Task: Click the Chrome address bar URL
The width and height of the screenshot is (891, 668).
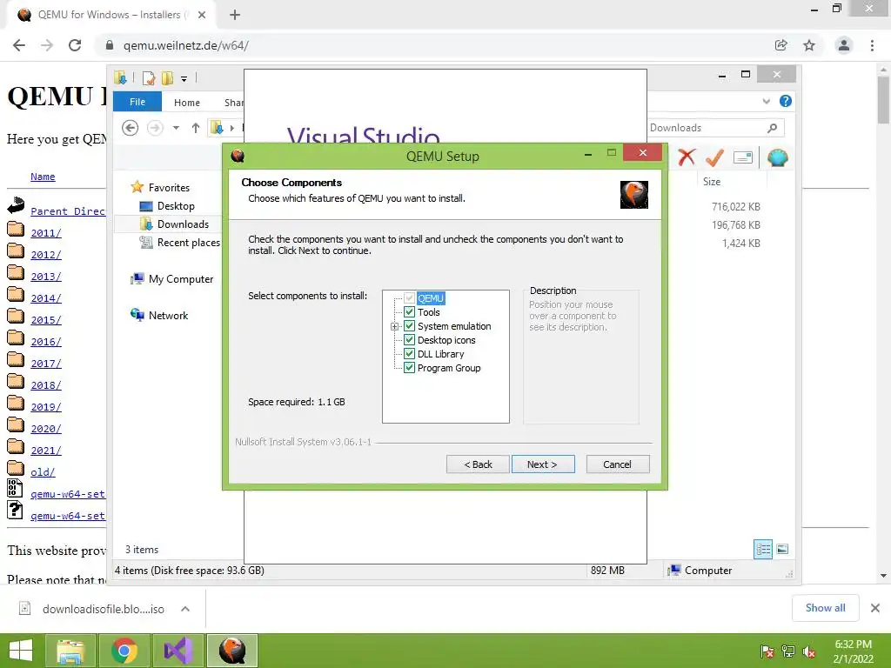Action: tap(186, 45)
